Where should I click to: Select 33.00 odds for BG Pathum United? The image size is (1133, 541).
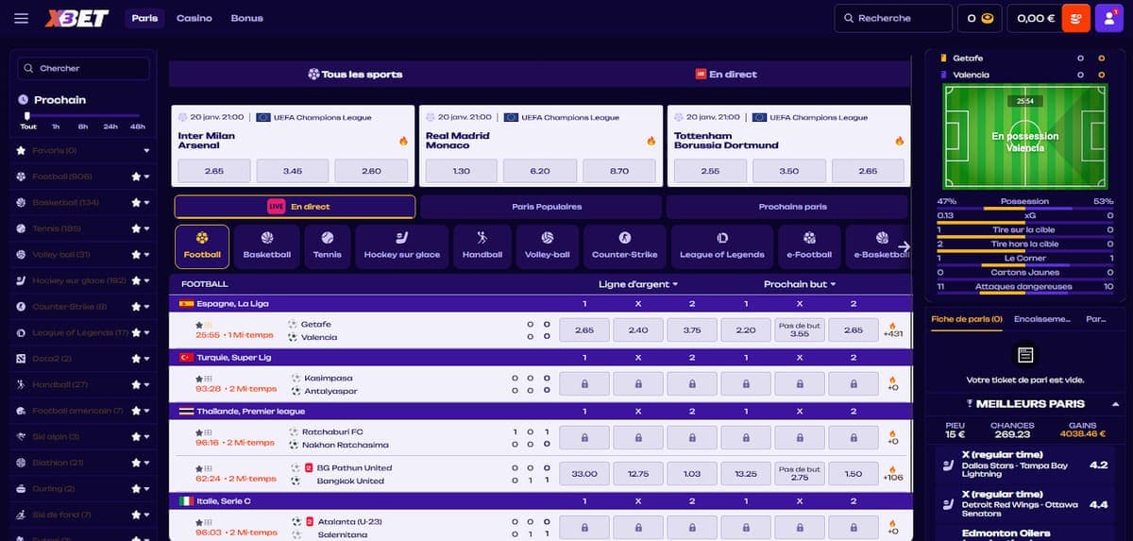click(x=584, y=474)
